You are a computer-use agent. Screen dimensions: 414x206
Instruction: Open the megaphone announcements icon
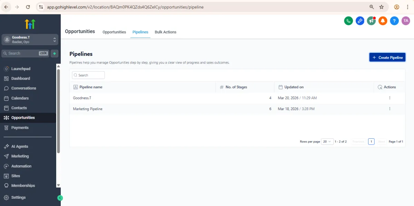click(371, 21)
